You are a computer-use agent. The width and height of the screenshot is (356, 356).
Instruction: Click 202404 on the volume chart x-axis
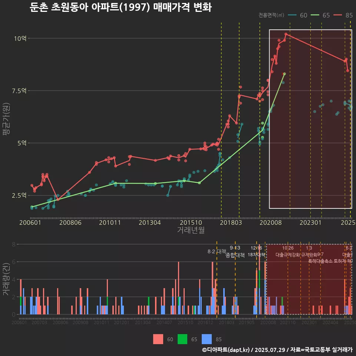click(330, 322)
